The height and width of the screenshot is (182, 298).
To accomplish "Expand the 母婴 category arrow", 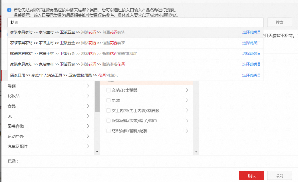I will (88, 86).
